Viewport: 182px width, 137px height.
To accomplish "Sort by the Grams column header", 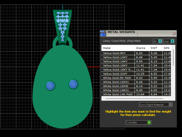I will tap(142, 48).
